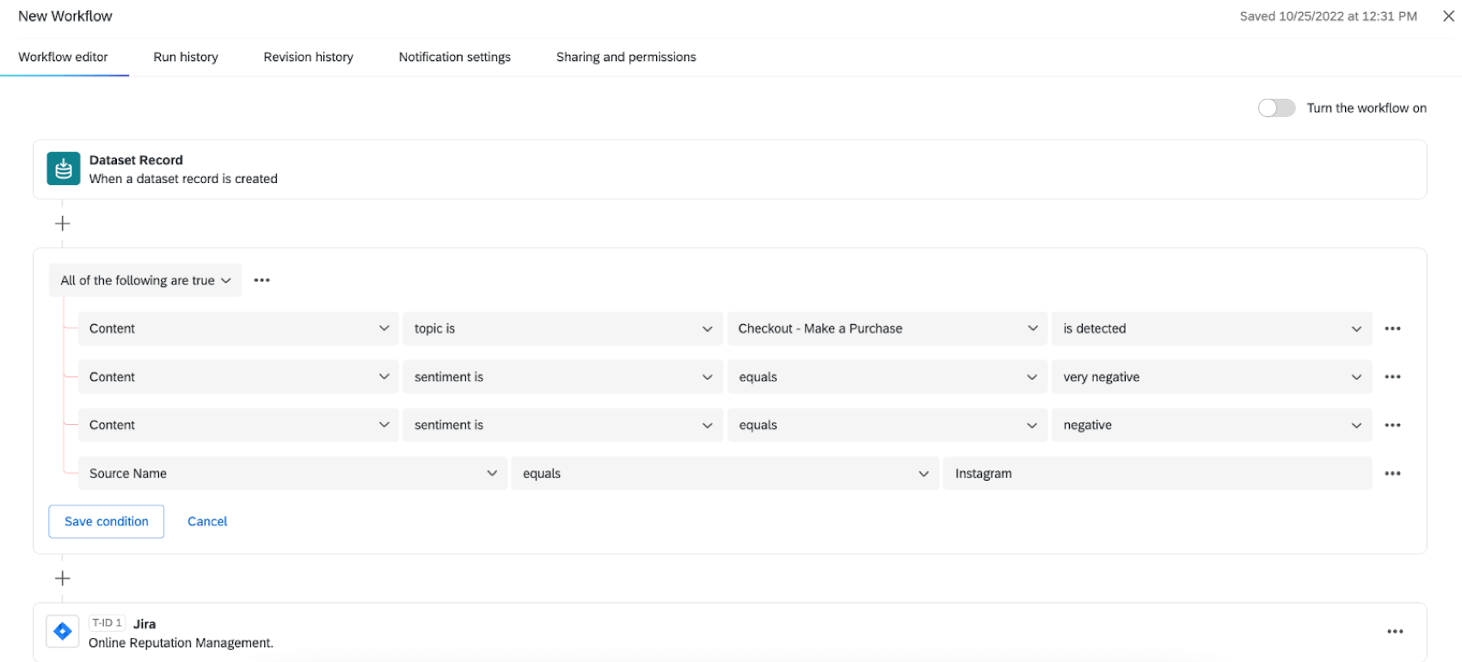Viewport: 1462px width, 662px height.
Task: Open options next to condition group selector
Action: click(262, 280)
